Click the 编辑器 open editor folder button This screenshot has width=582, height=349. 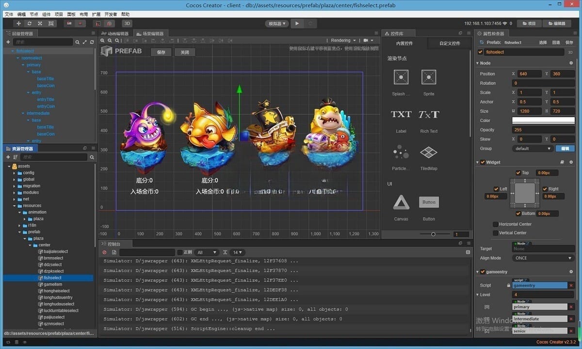pos(557,23)
